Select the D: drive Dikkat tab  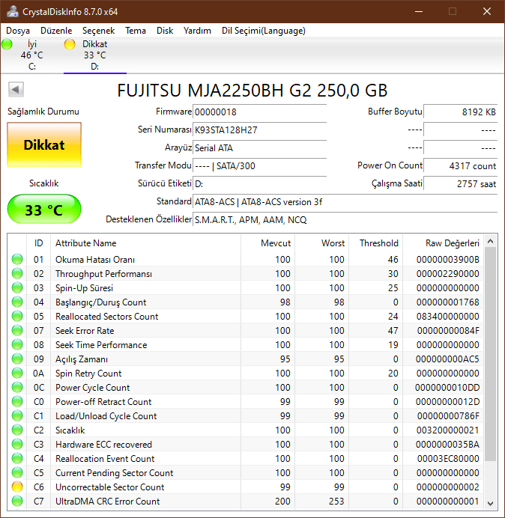[95, 55]
